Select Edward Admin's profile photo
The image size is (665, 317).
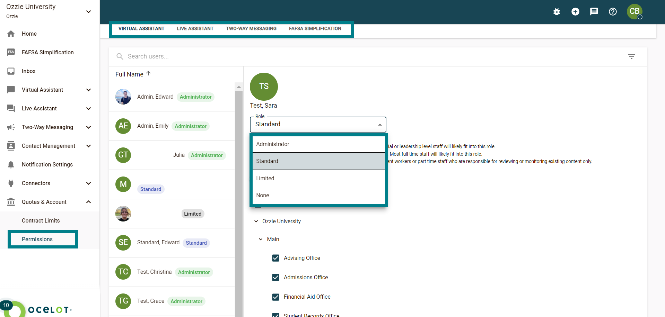(123, 97)
